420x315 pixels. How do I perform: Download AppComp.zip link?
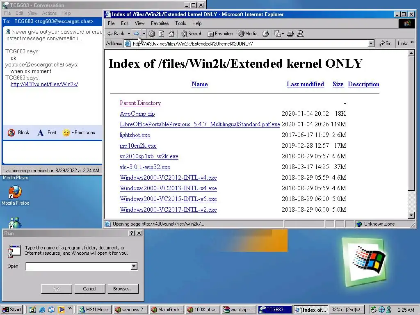tap(137, 114)
